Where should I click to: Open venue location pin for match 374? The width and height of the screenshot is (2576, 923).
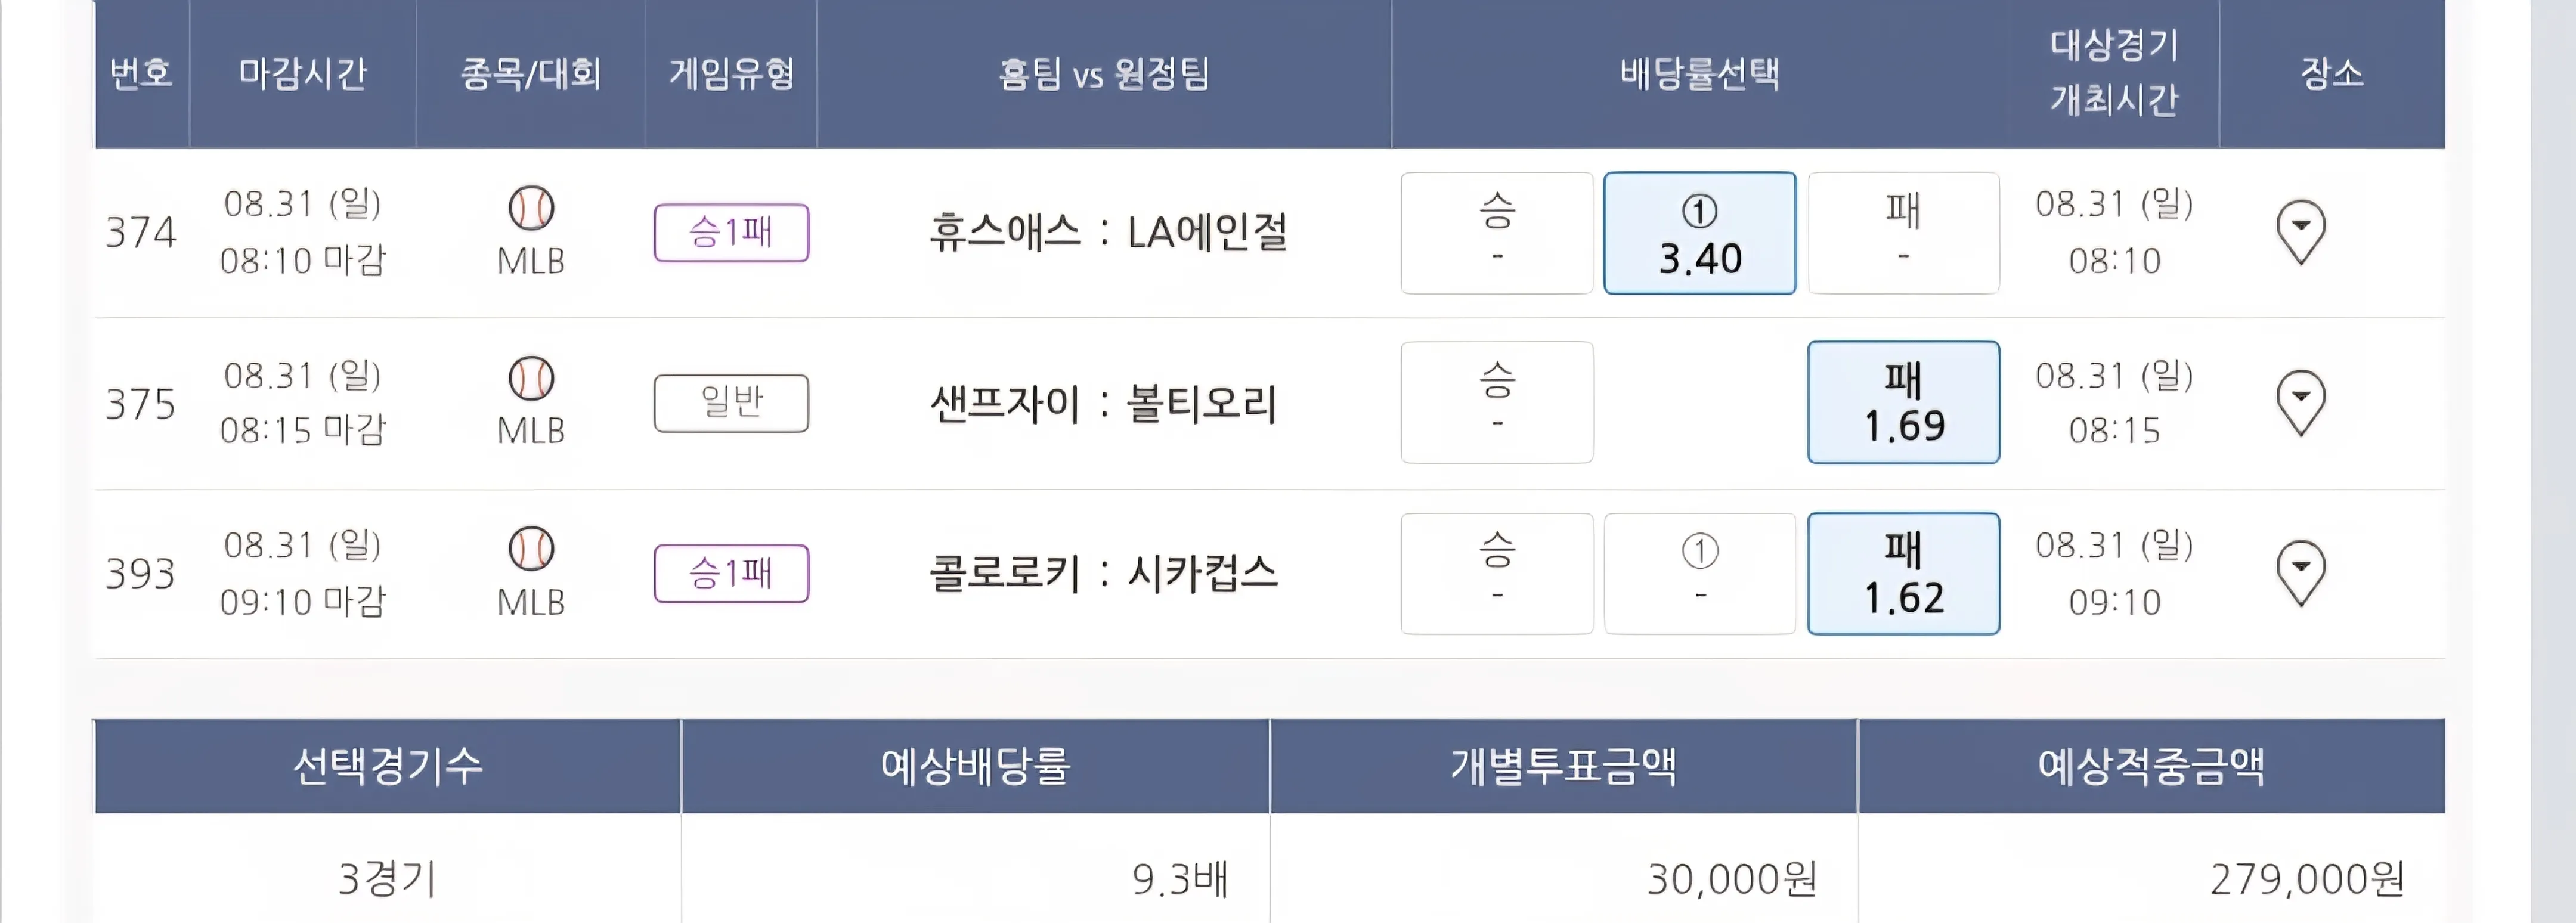(x=2300, y=232)
